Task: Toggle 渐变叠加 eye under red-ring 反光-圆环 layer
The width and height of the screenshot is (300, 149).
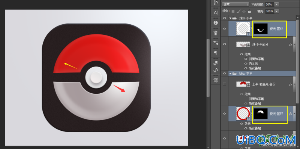Action: (x=246, y=128)
